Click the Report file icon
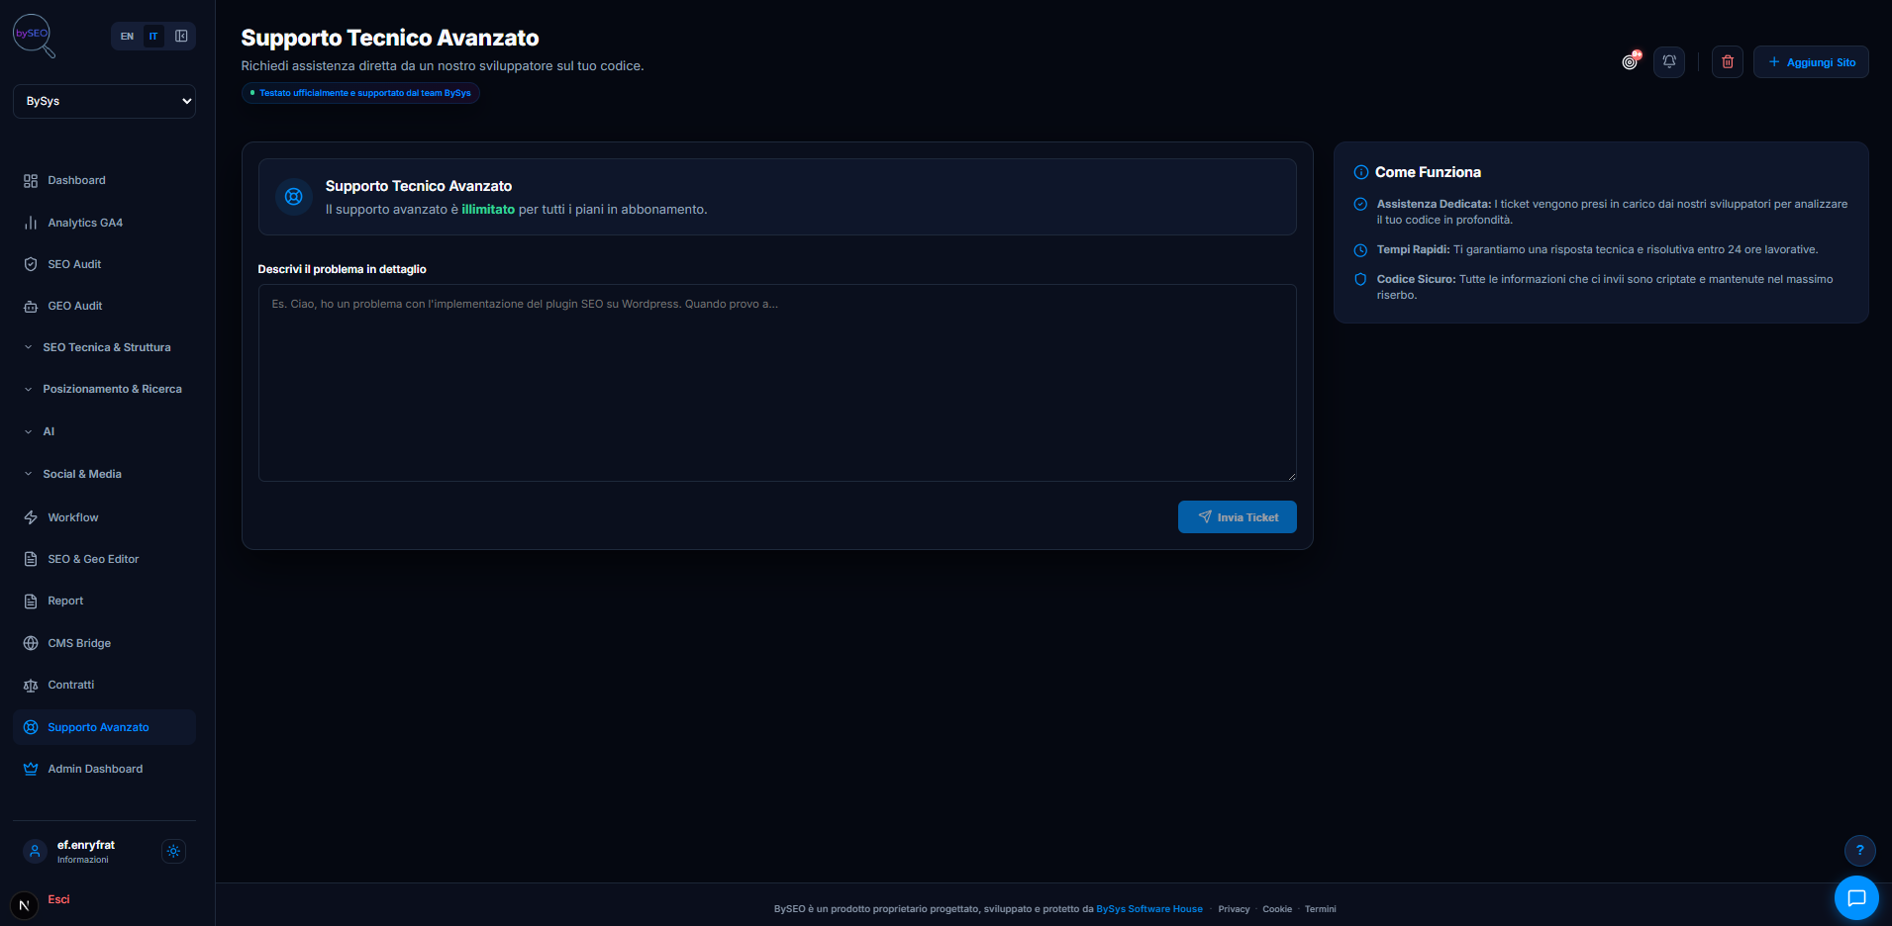The image size is (1892, 926). 31,602
